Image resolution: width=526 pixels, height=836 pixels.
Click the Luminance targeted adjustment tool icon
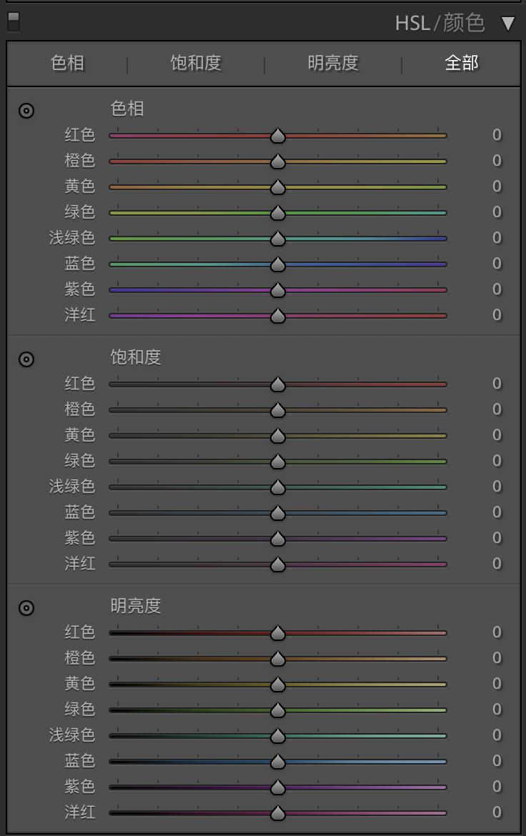[x=26, y=608]
